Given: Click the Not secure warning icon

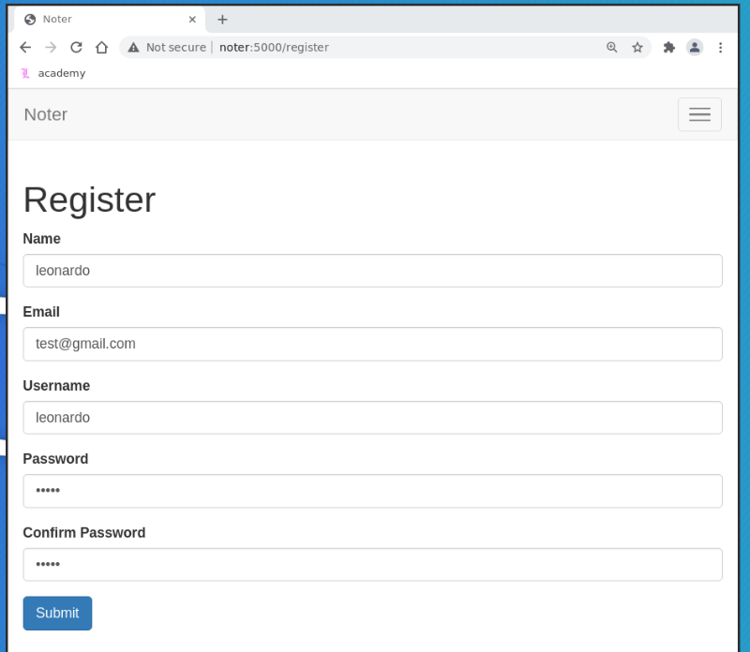Looking at the screenshot, I should point(133,48).
